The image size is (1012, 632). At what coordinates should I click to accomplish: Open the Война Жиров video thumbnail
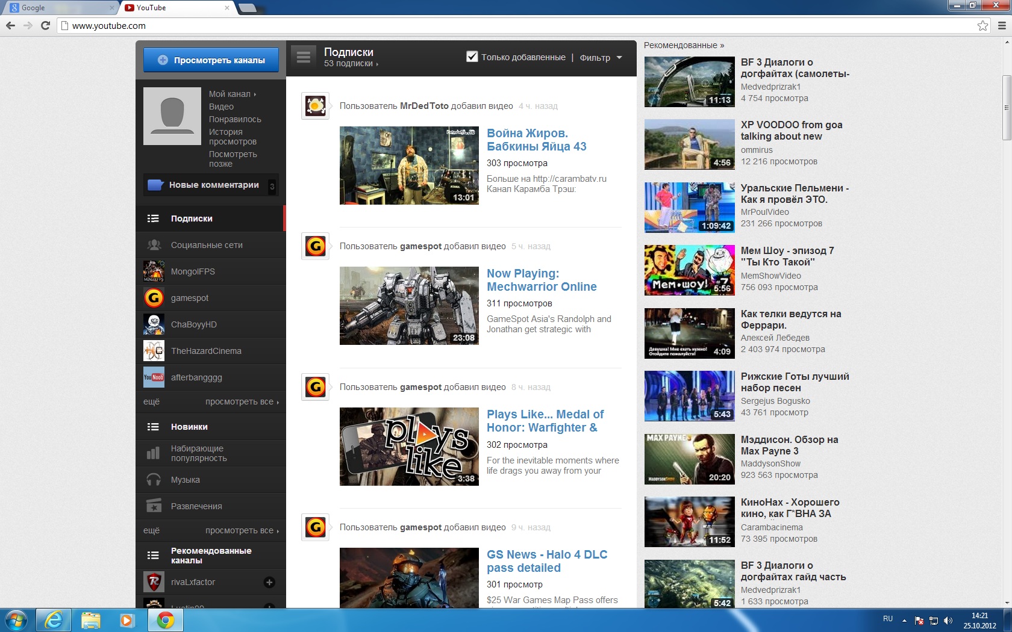pos(409,166)
